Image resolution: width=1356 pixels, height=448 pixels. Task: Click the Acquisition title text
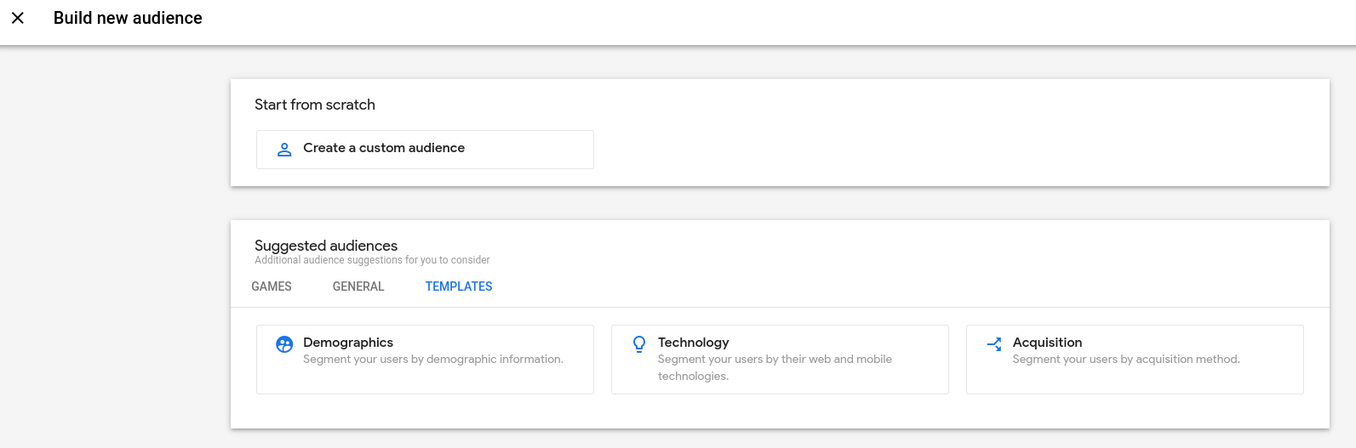[x=1047, y=343]
